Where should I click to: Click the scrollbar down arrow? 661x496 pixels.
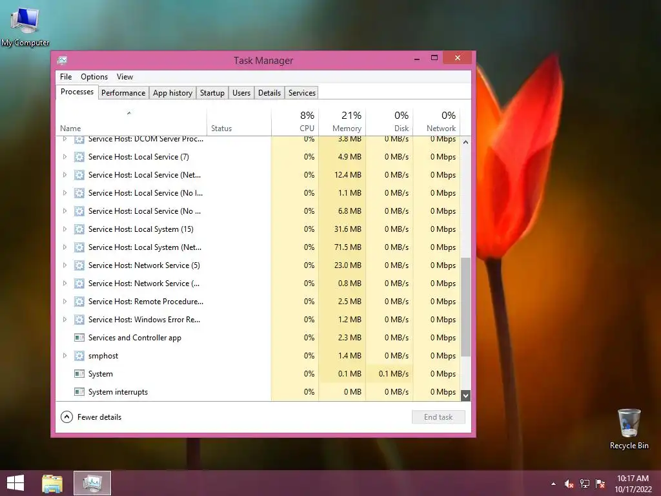(465, 396)
